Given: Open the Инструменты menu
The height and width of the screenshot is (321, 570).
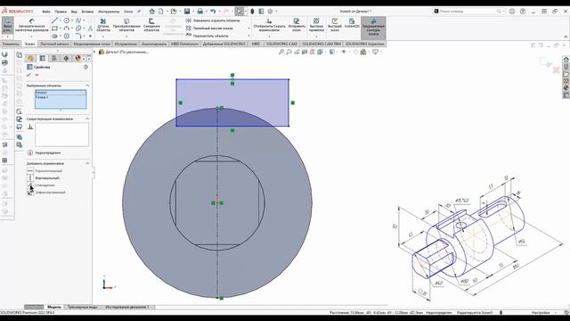Looking at the screenshot, I should pos(109,12).
